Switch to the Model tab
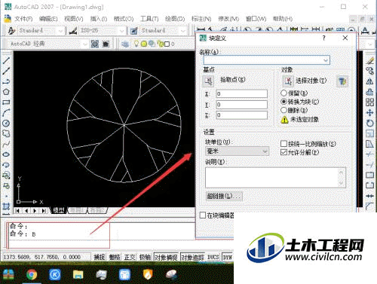377x284 pixels. click(59, 210)
